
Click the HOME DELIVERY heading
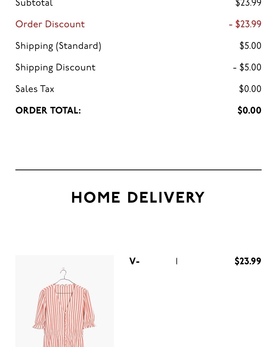click(x=138, y=198)
